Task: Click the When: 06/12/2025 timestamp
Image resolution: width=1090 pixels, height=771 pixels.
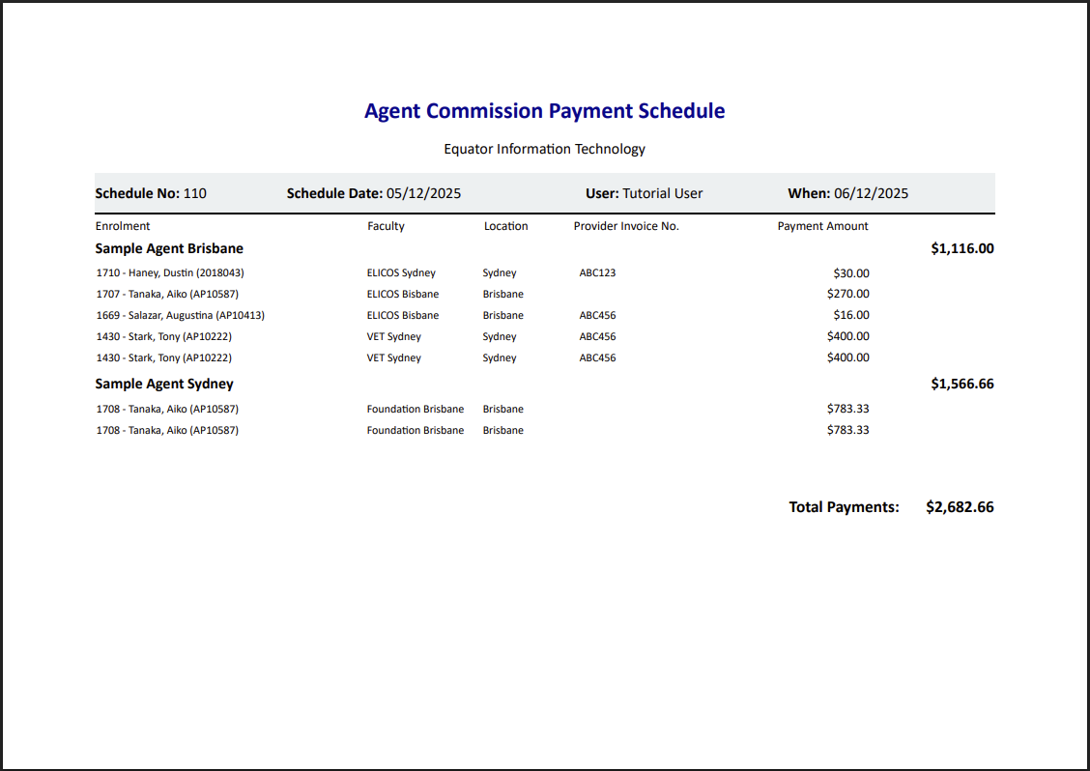Action: [x=847, y=193]
